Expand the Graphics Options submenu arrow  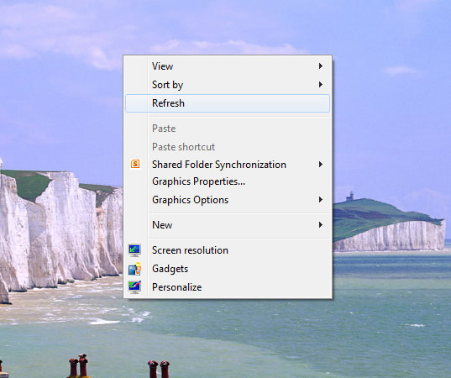coord(321,200)
